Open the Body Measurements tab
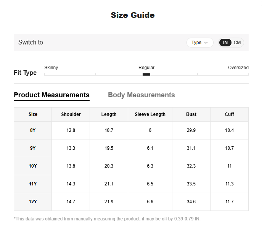Image resolution: width=262 pixels, height=228 pixels. [141, 95]
